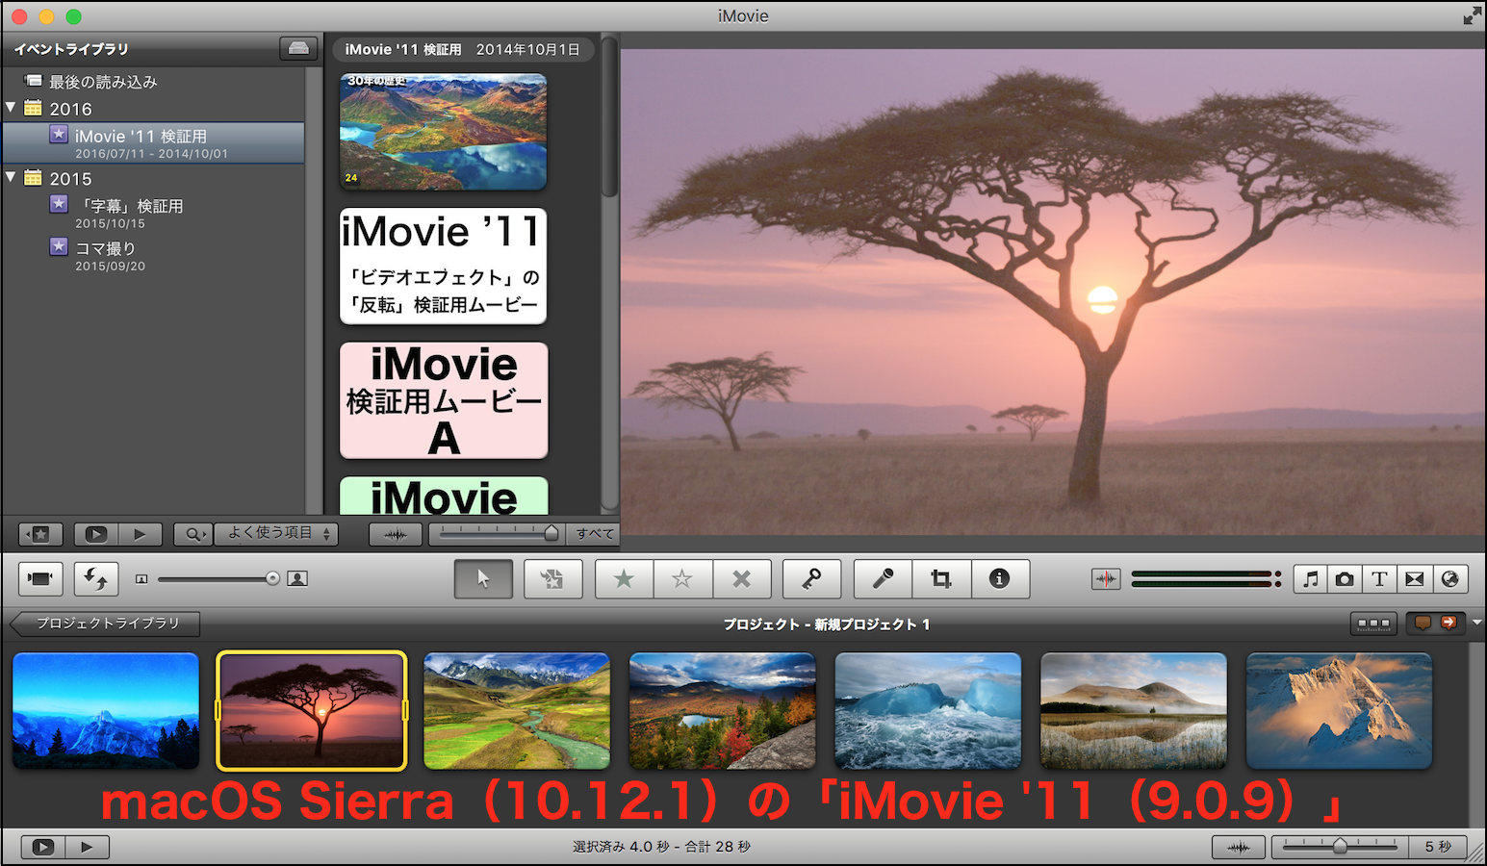Start voiceover recording with microphone icon
This screenshot has width=1487, height=866.
pos(883,578)
